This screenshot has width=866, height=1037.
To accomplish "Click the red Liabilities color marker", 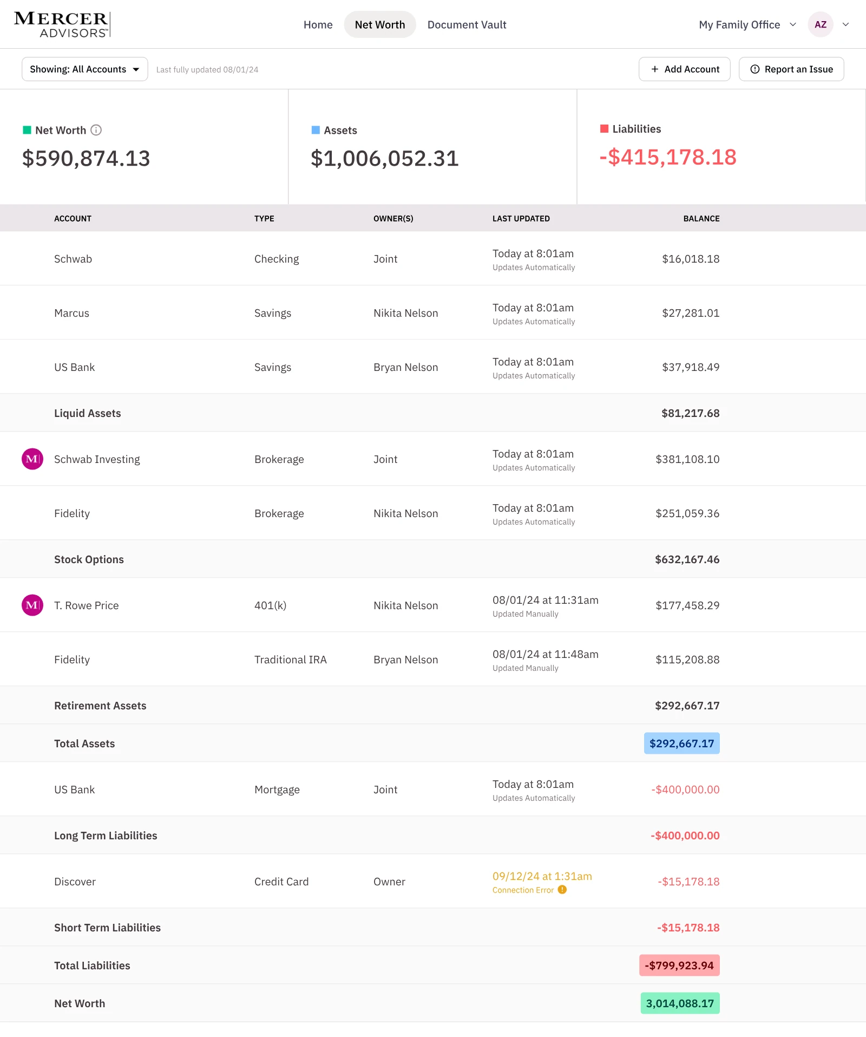I will [x=604, y=128].
